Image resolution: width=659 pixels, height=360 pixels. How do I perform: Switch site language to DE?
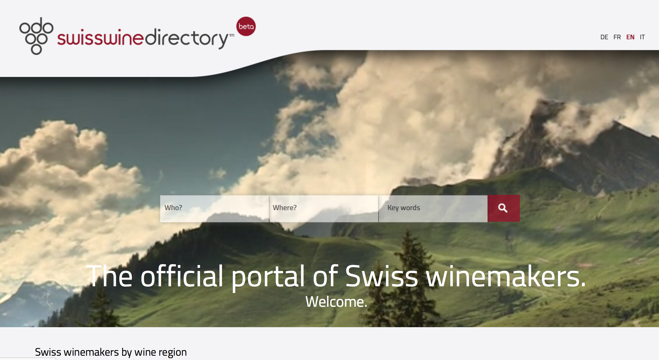click(604, 37)
